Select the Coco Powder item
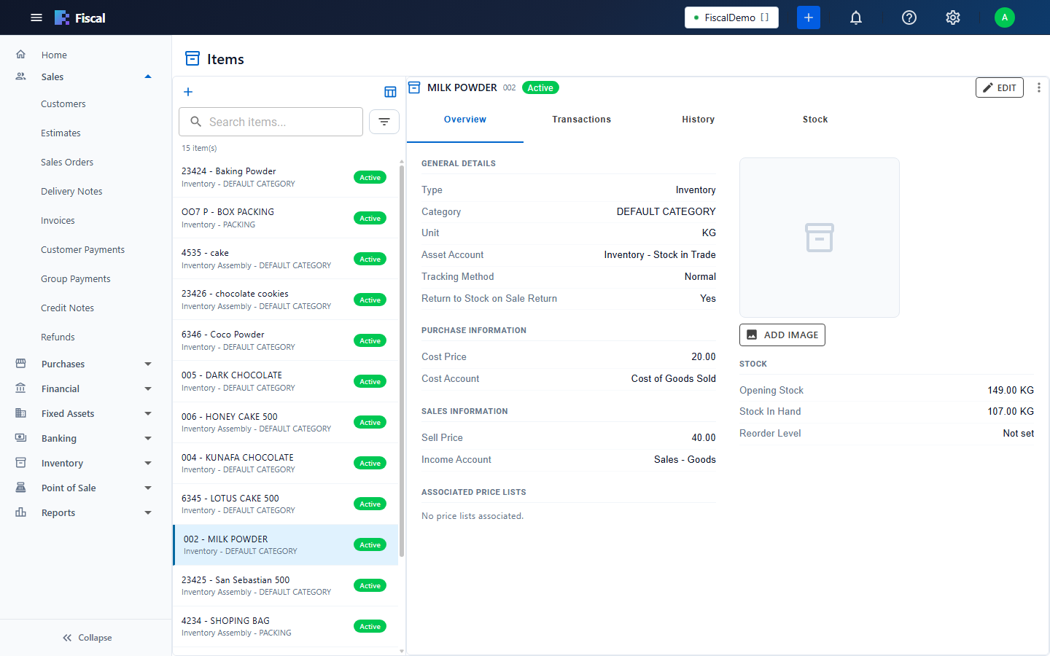The width and height of the screenshot is (1050, 656). tap(286, 340)
